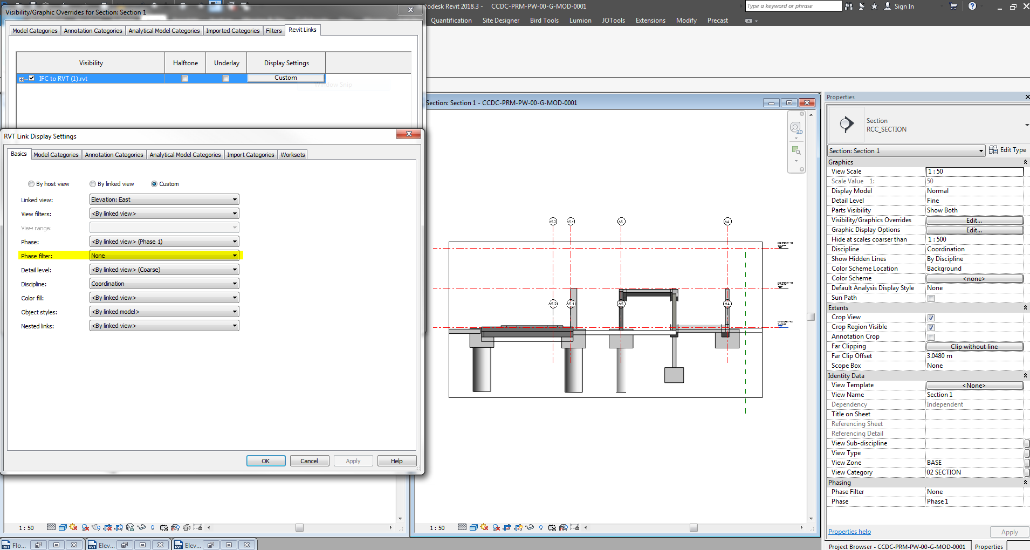1030x550 pixels.
Task: Open the Discipline Coordination dropdown
Action: coord(164,284)
